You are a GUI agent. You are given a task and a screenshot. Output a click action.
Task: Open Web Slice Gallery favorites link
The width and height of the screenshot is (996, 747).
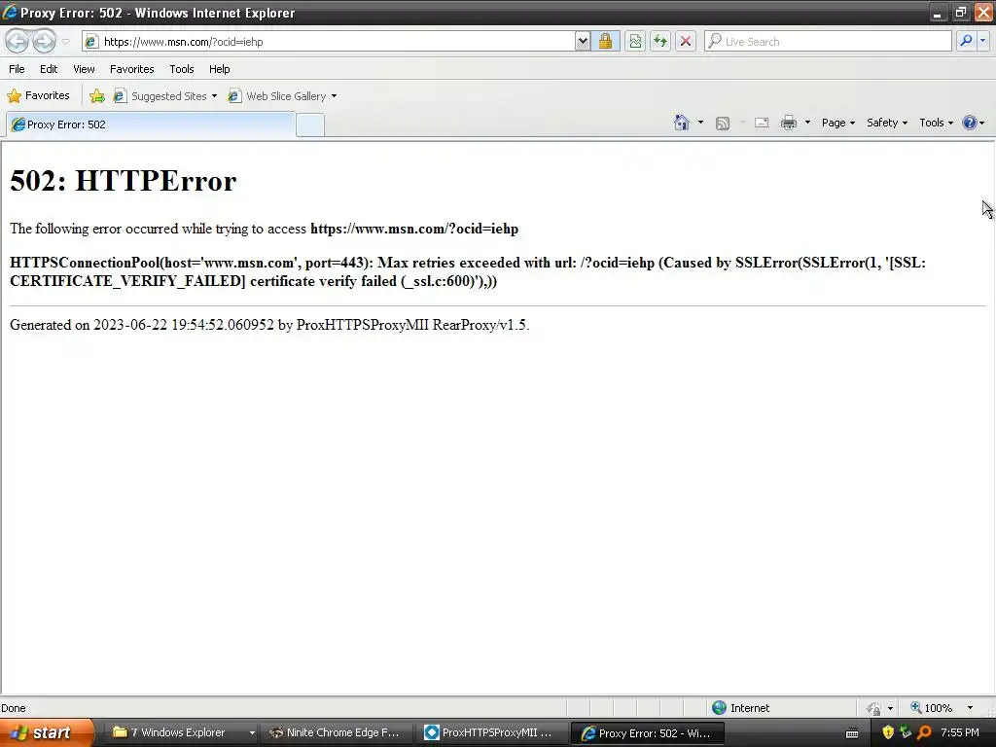[x=278, y=96]
